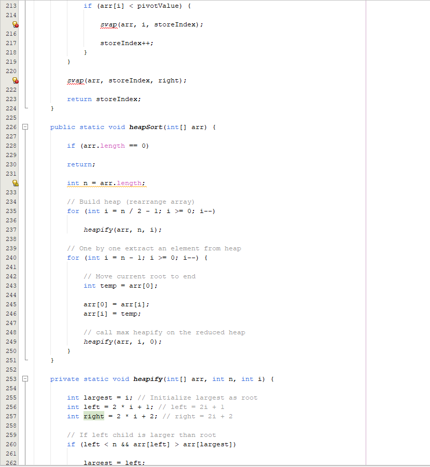Click the error hint lightbulb beside line 221

point(16,80)
